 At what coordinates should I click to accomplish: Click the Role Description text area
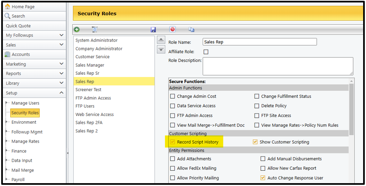click(278, 66)
